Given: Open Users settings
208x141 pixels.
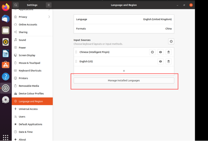Looking at the screenshot, I should coord(32,117).
